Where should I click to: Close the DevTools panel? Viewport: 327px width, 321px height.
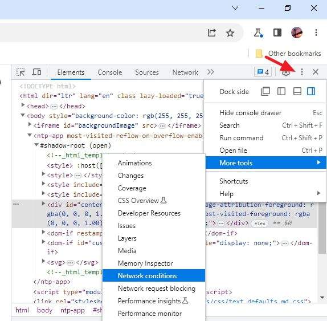[316, 72]
